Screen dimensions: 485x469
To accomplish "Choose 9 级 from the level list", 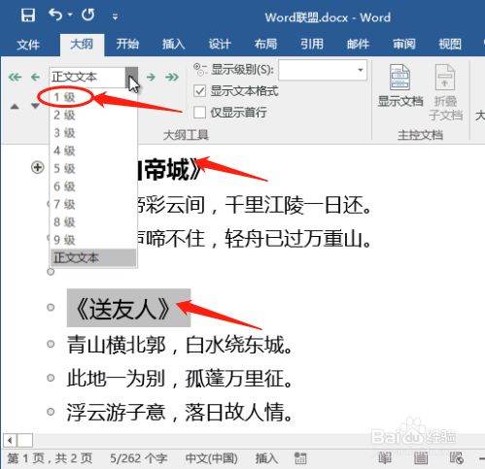I will [x=93, y=240].
